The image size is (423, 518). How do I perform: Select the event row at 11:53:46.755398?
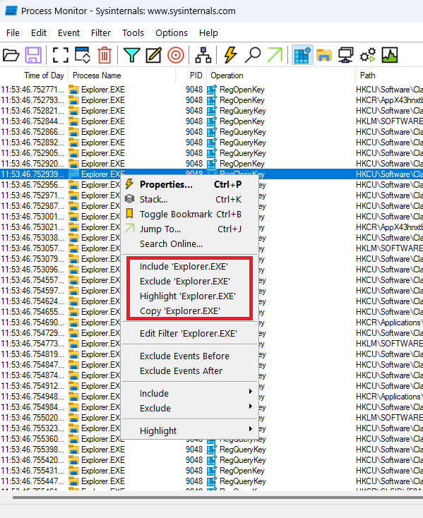(212, 450)
